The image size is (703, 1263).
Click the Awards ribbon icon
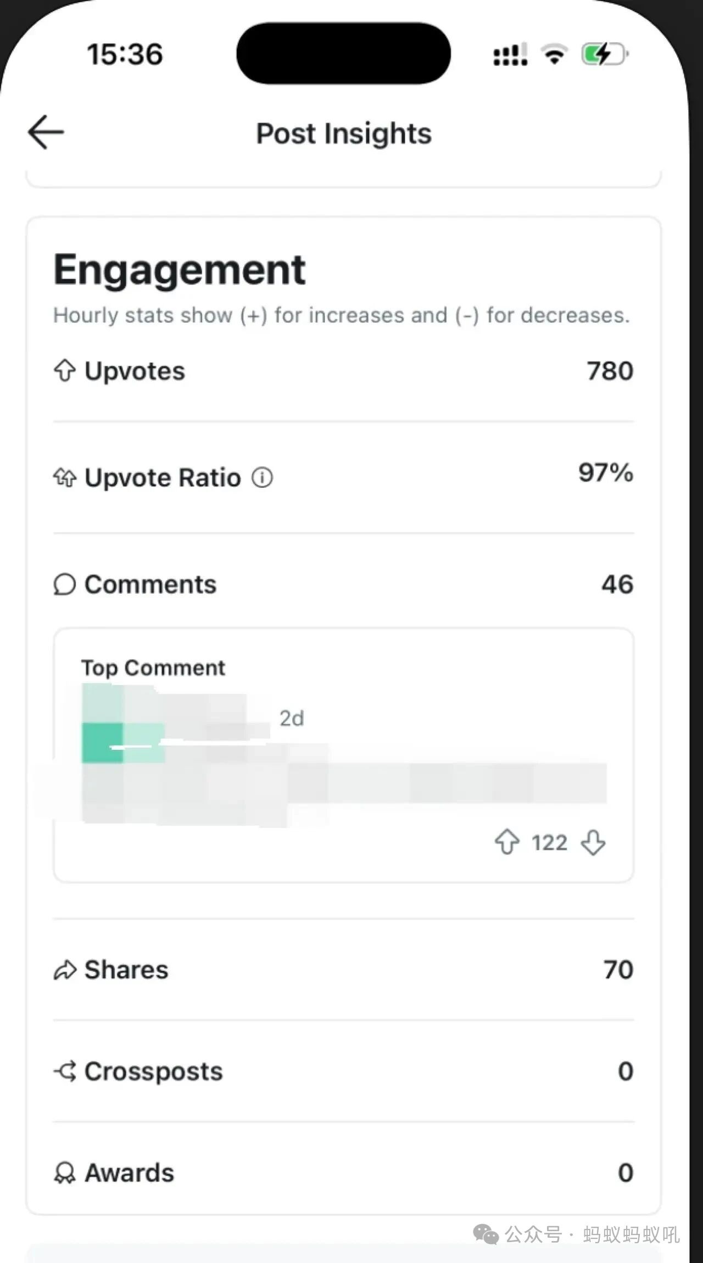tap(65, 1173)
